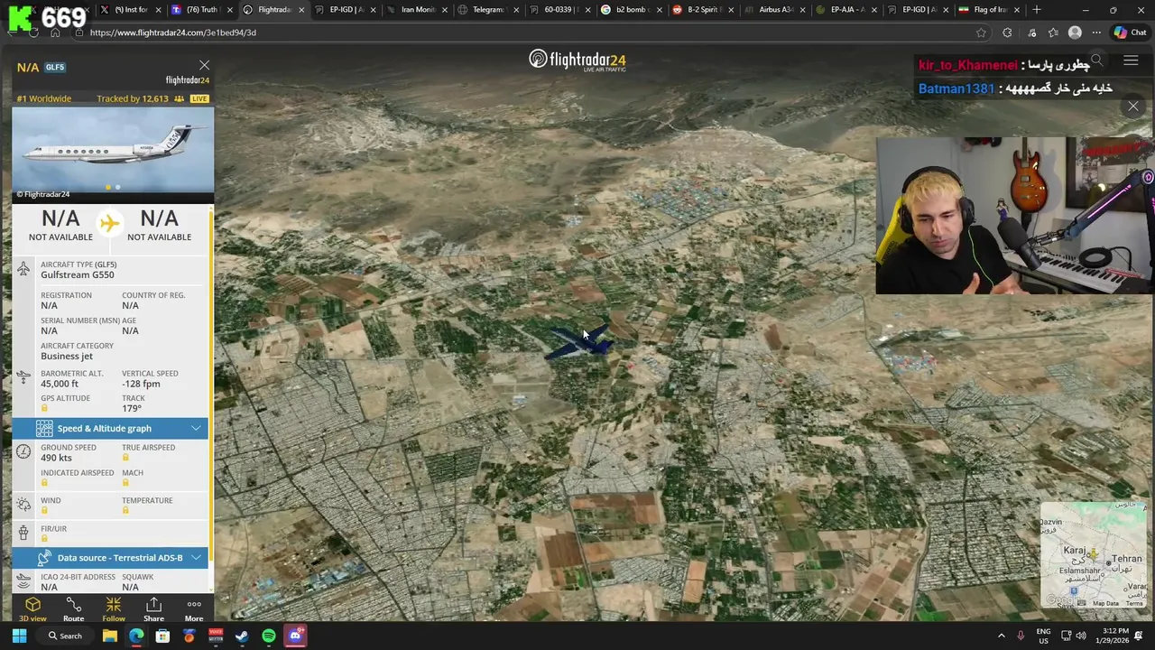Open a new browser tab
This screenshot has width=1155, height=650.
click(x=1037, y=10)
